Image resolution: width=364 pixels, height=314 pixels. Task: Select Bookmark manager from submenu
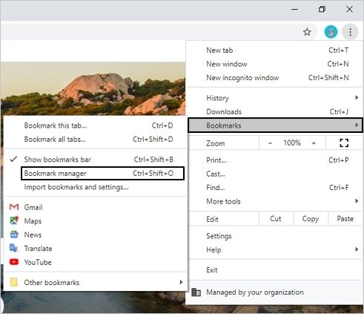102,173
